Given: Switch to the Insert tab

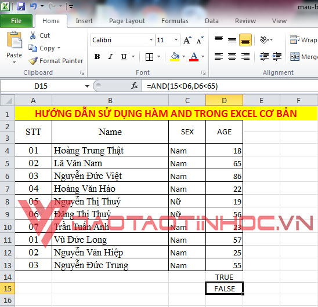Looking at the screenshot, I should point(84,21).
